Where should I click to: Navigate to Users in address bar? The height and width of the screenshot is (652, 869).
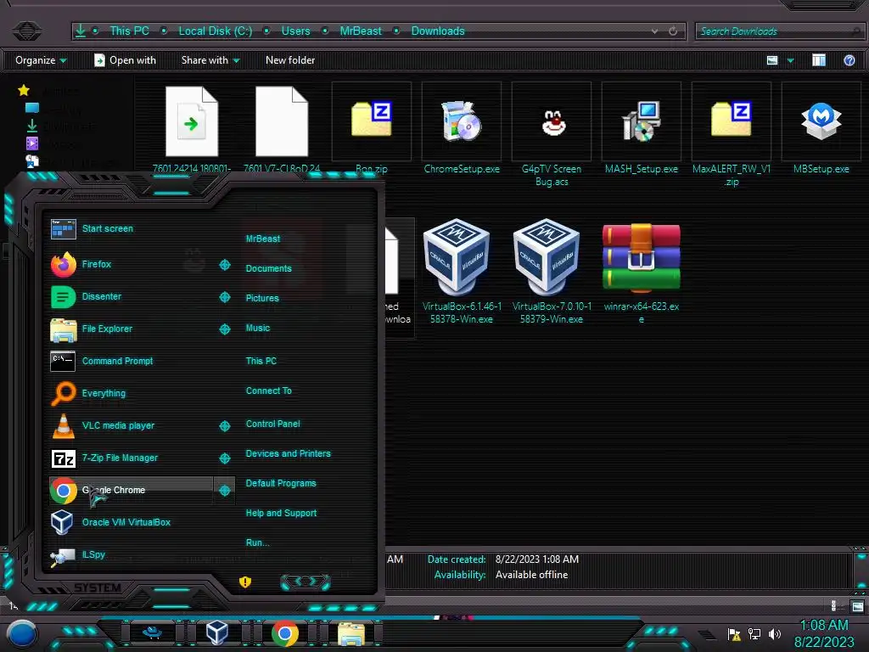click(x=295, y=31)
